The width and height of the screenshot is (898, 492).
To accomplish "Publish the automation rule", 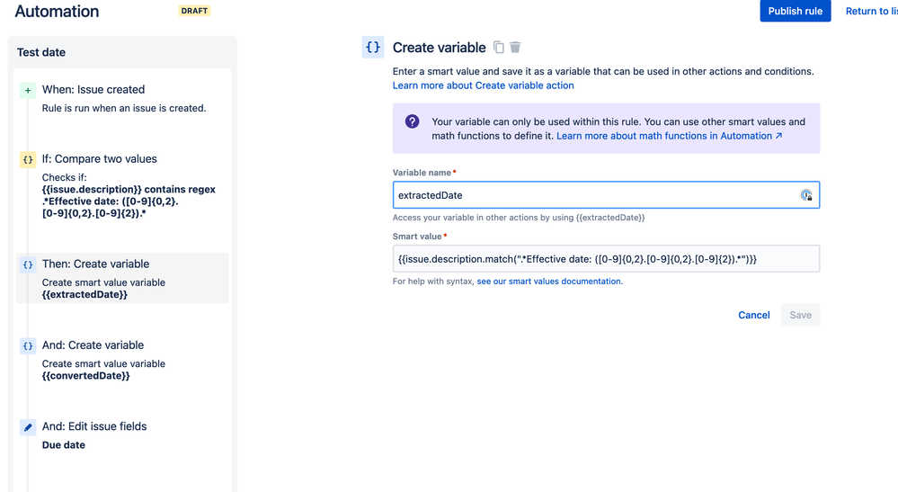I will [x=795, y=11].
